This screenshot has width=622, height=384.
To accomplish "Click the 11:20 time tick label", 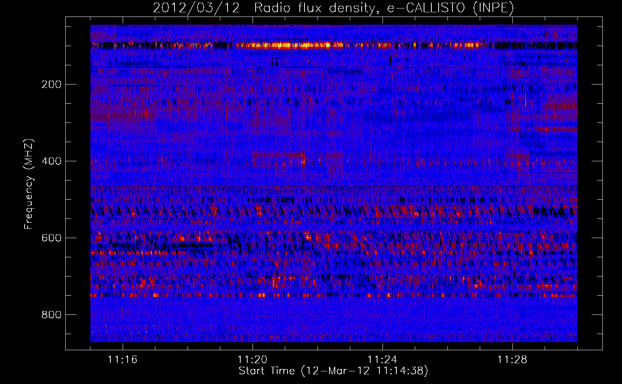I will [253, 360].
